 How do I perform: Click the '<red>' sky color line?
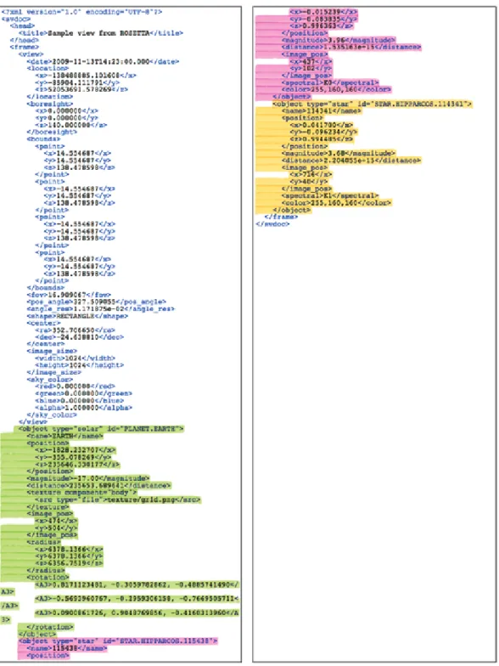coord(75,387)
